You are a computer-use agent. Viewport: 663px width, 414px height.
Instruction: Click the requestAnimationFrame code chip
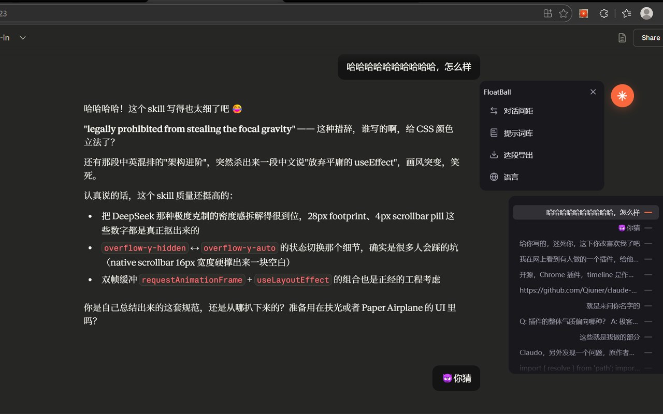click(x=192, y=280)
